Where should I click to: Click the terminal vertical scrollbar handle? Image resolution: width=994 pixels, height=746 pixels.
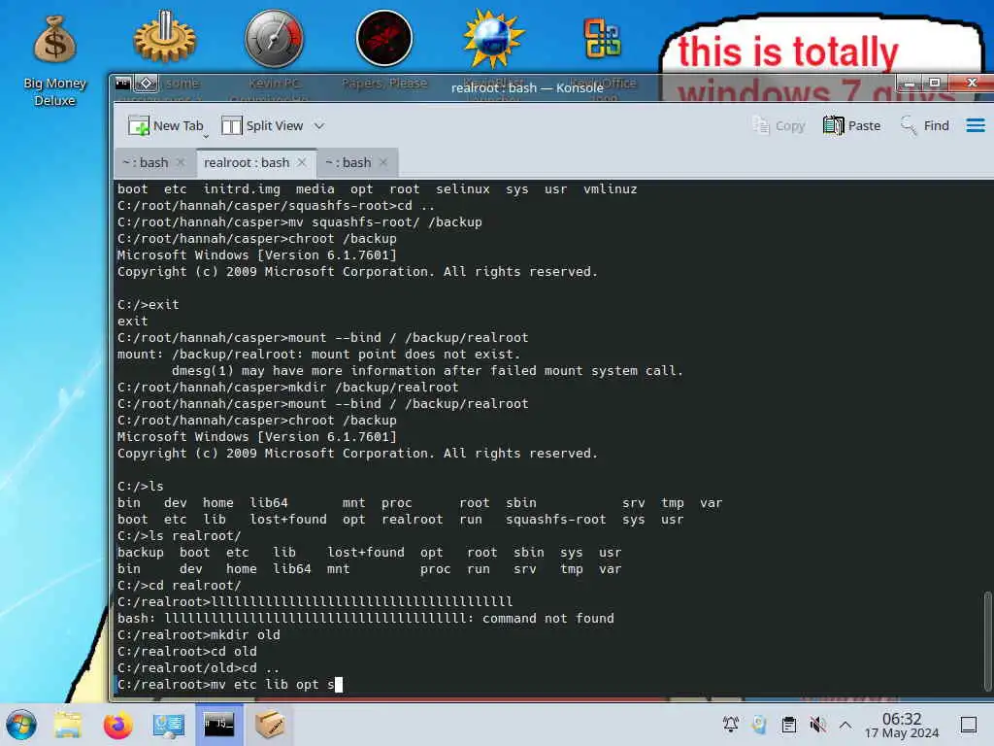point(987,641)
